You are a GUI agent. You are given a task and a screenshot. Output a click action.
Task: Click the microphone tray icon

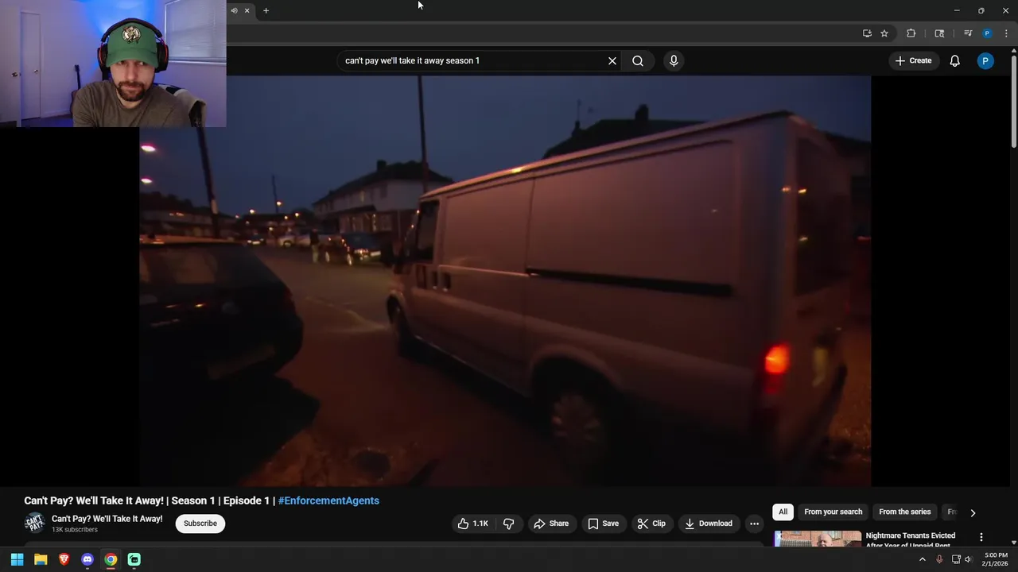point(939,559)
